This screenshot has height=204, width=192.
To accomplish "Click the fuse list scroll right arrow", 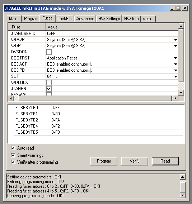I will point(175,98).
